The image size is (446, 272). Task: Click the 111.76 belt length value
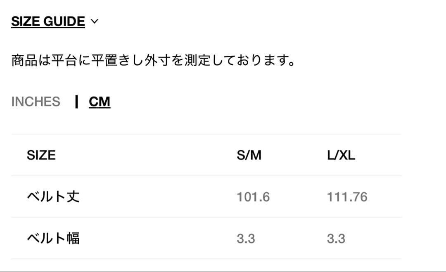(x=347, y=197)
